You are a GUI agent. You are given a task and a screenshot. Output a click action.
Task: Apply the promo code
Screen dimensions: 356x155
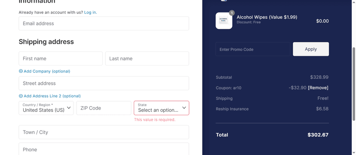(x=311, y=49)
